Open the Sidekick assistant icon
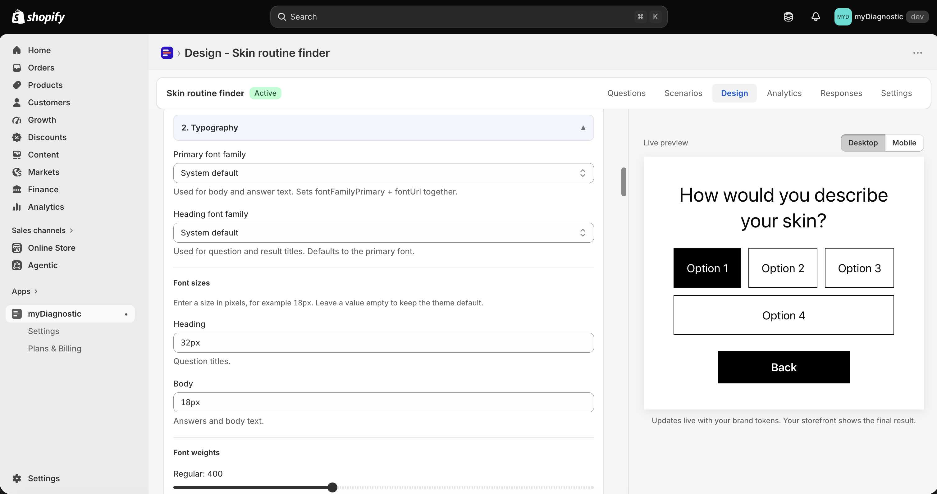This screenshot has width=937, height=494. pos(788,17)
